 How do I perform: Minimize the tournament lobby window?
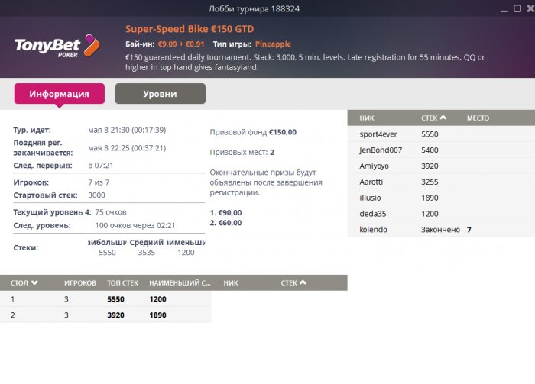pos(502,10)
